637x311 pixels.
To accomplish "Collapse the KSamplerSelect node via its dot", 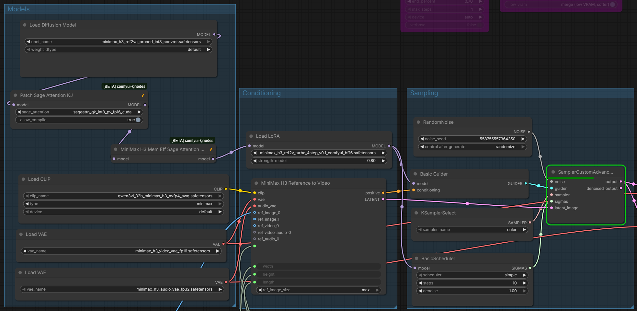I will pos(416,213).
